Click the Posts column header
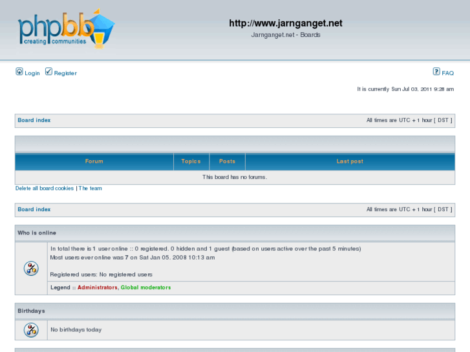This screenshot has width=470, height=352. (227, 161)
